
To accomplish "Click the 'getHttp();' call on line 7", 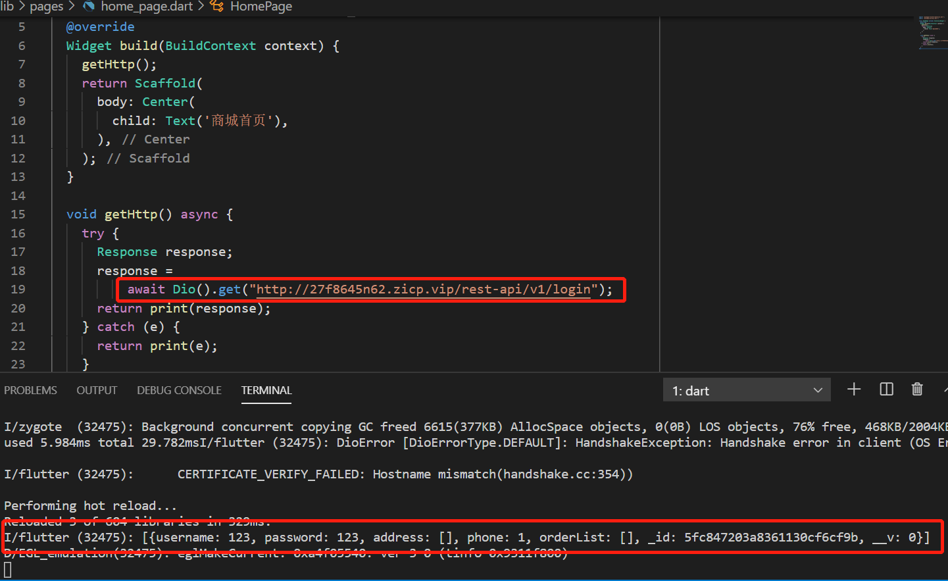I will tap(119, 64).
